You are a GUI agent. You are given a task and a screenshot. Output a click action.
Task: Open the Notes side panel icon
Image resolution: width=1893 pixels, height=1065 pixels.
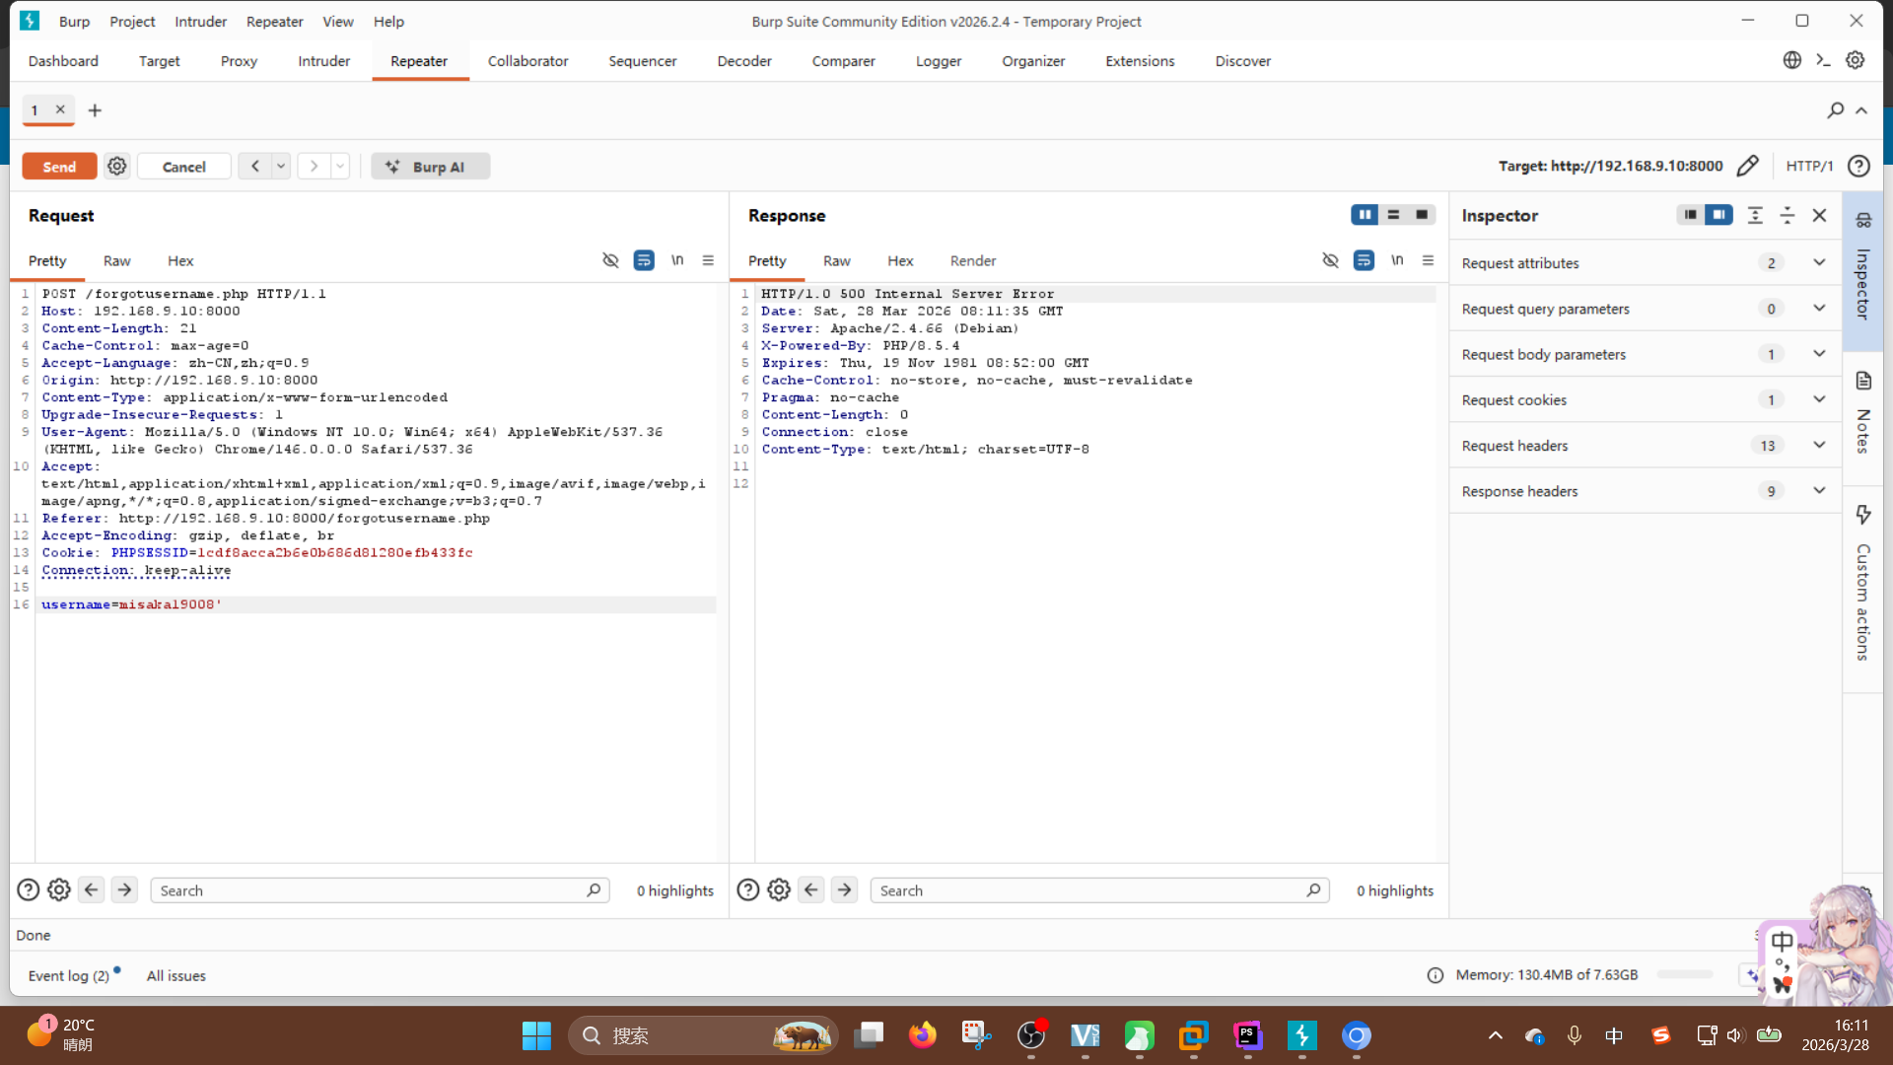pos(1863,382)
